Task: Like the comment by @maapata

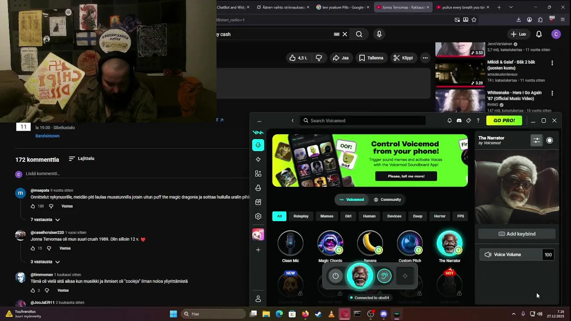Action: click(33, 206)
